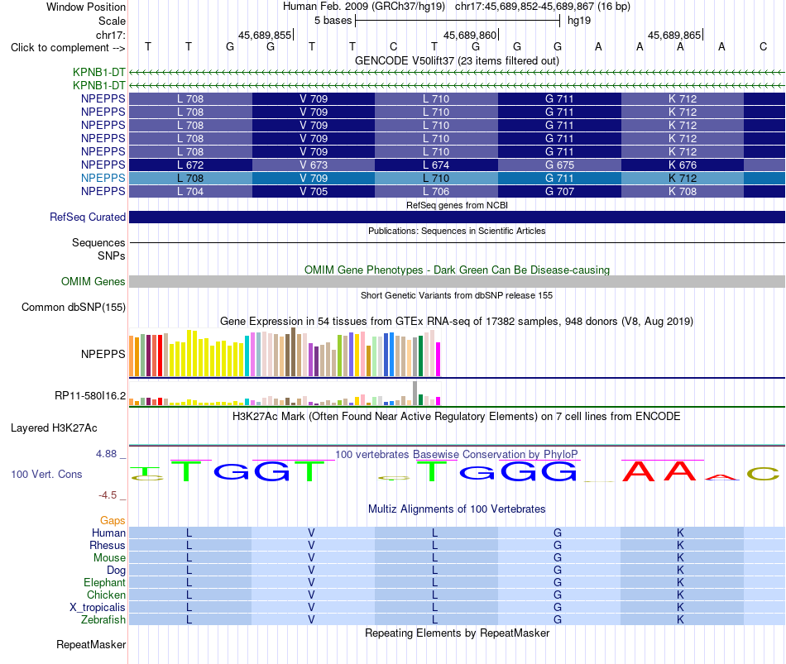Click the H3K27Ac Mark ENCODE track title

point(457,417)
